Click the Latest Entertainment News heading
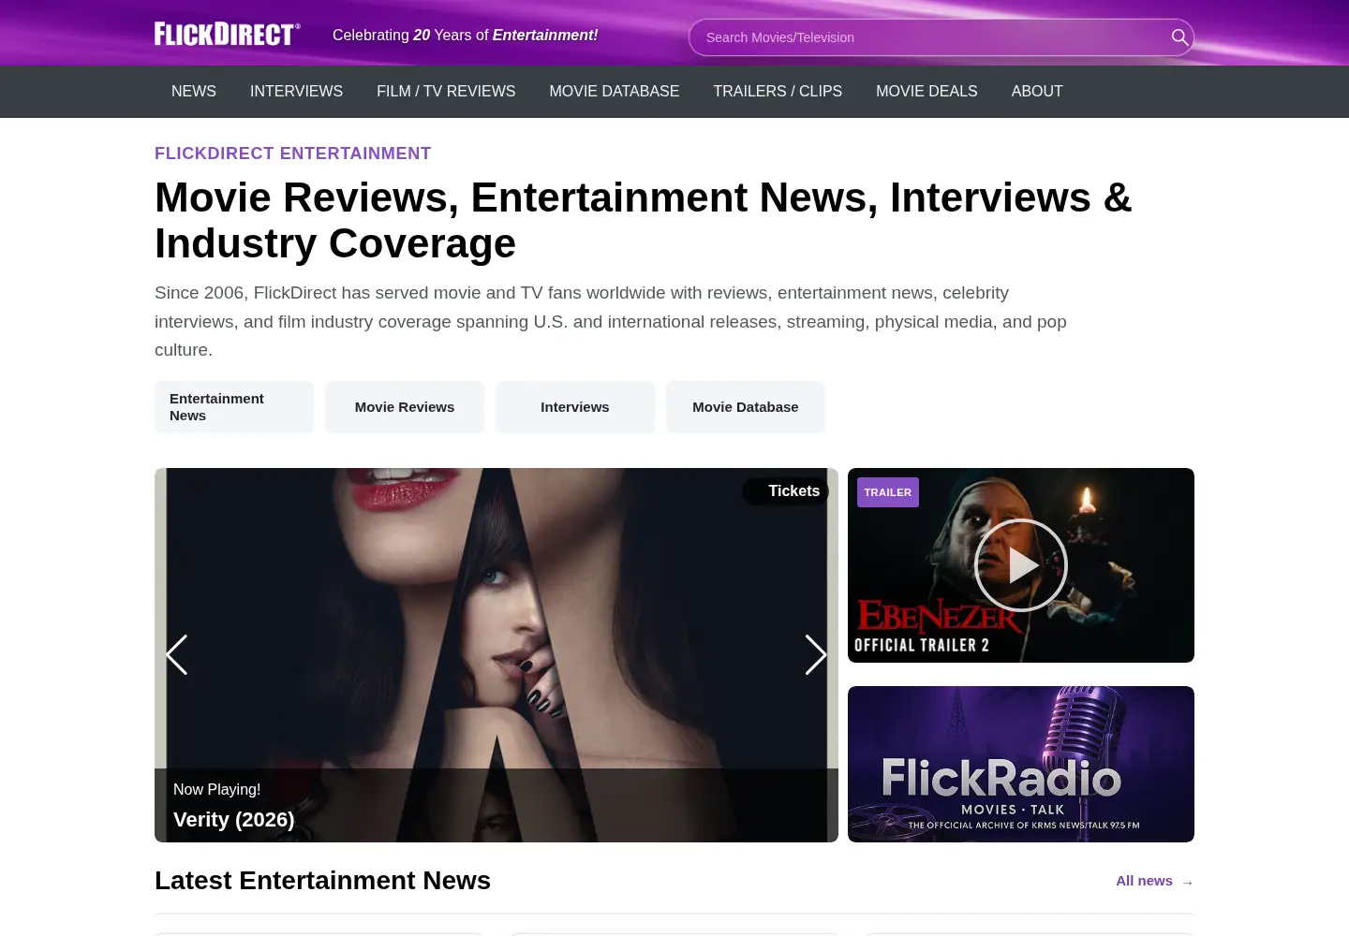This screenshot has height=936, width=1349. (x=322, y=881)
